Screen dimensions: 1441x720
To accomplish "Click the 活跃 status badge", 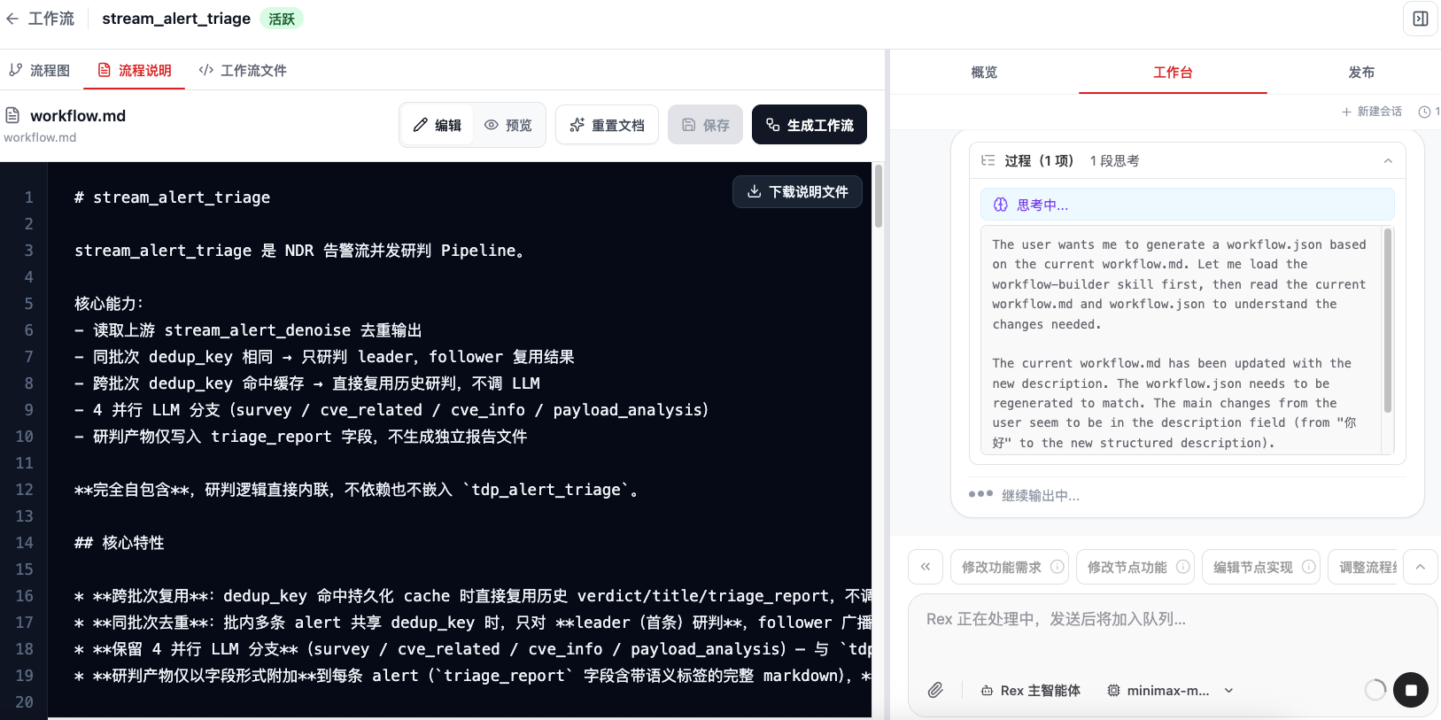I will coord(282,19).
